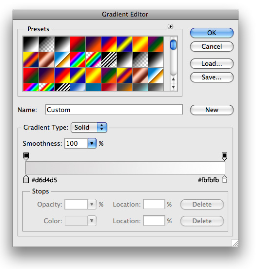
Task: Click the Load... button
Action: (x=212, y=63)
